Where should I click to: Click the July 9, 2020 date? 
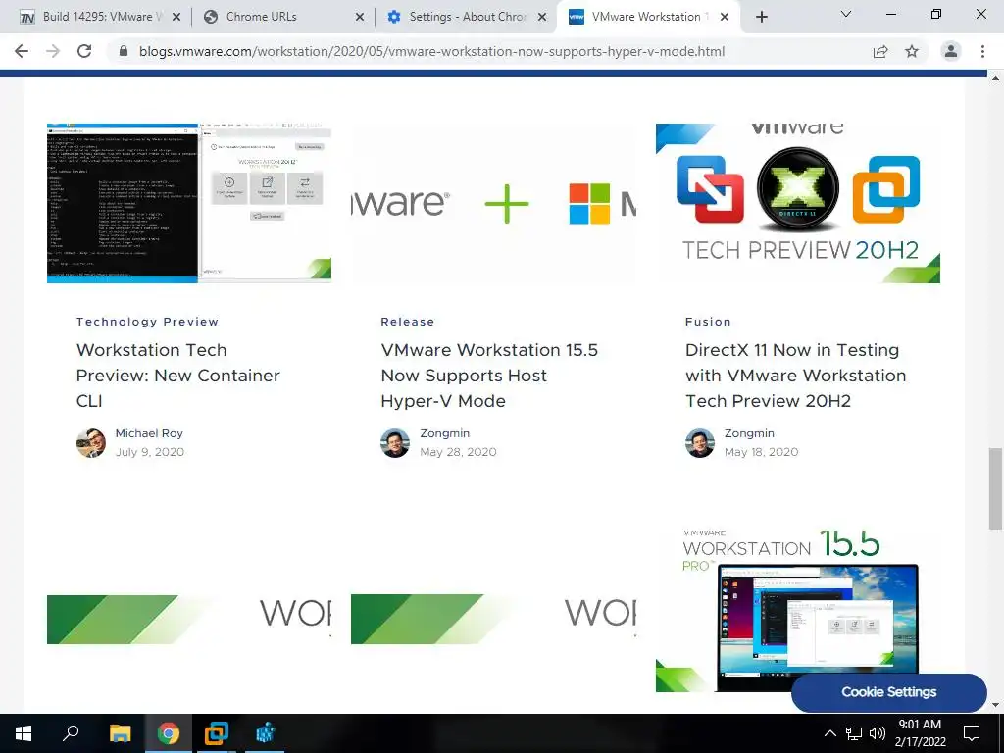150,452
